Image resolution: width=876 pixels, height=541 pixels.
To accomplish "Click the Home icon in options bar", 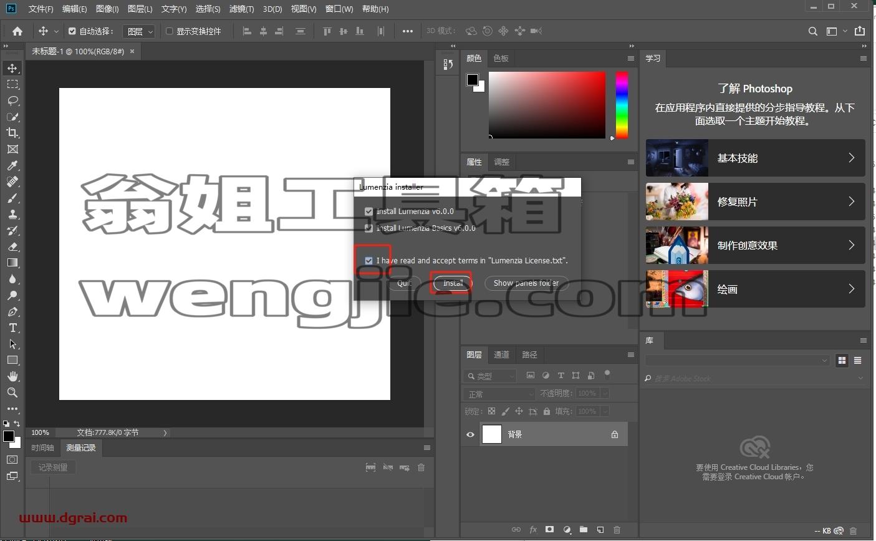I will [x=17, y=31].
